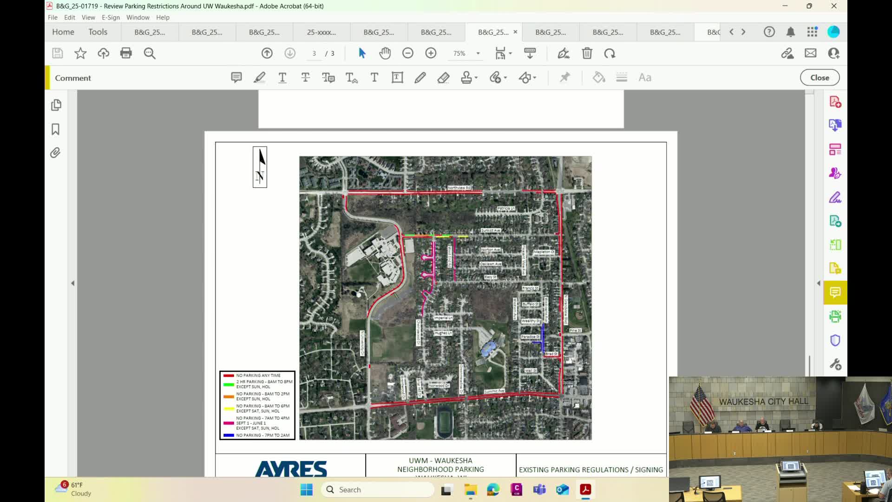The image size is (892, 502).
Task: Click the Hand pan tool
Action: pos(385,53)
